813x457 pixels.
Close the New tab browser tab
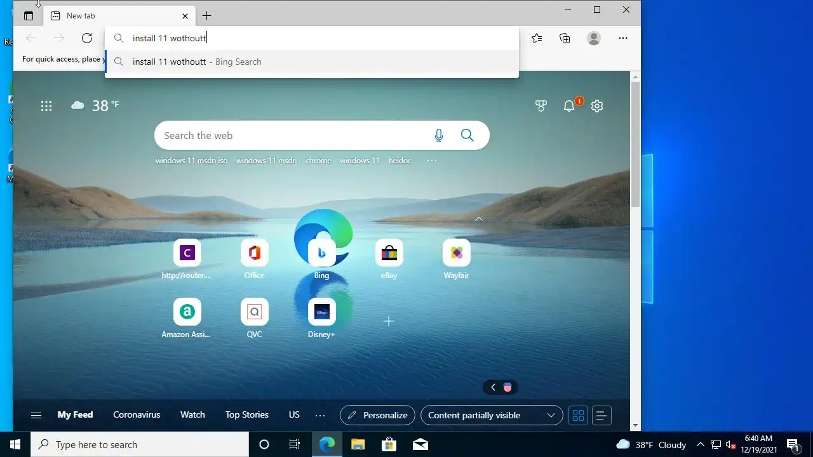click(185, 16)
